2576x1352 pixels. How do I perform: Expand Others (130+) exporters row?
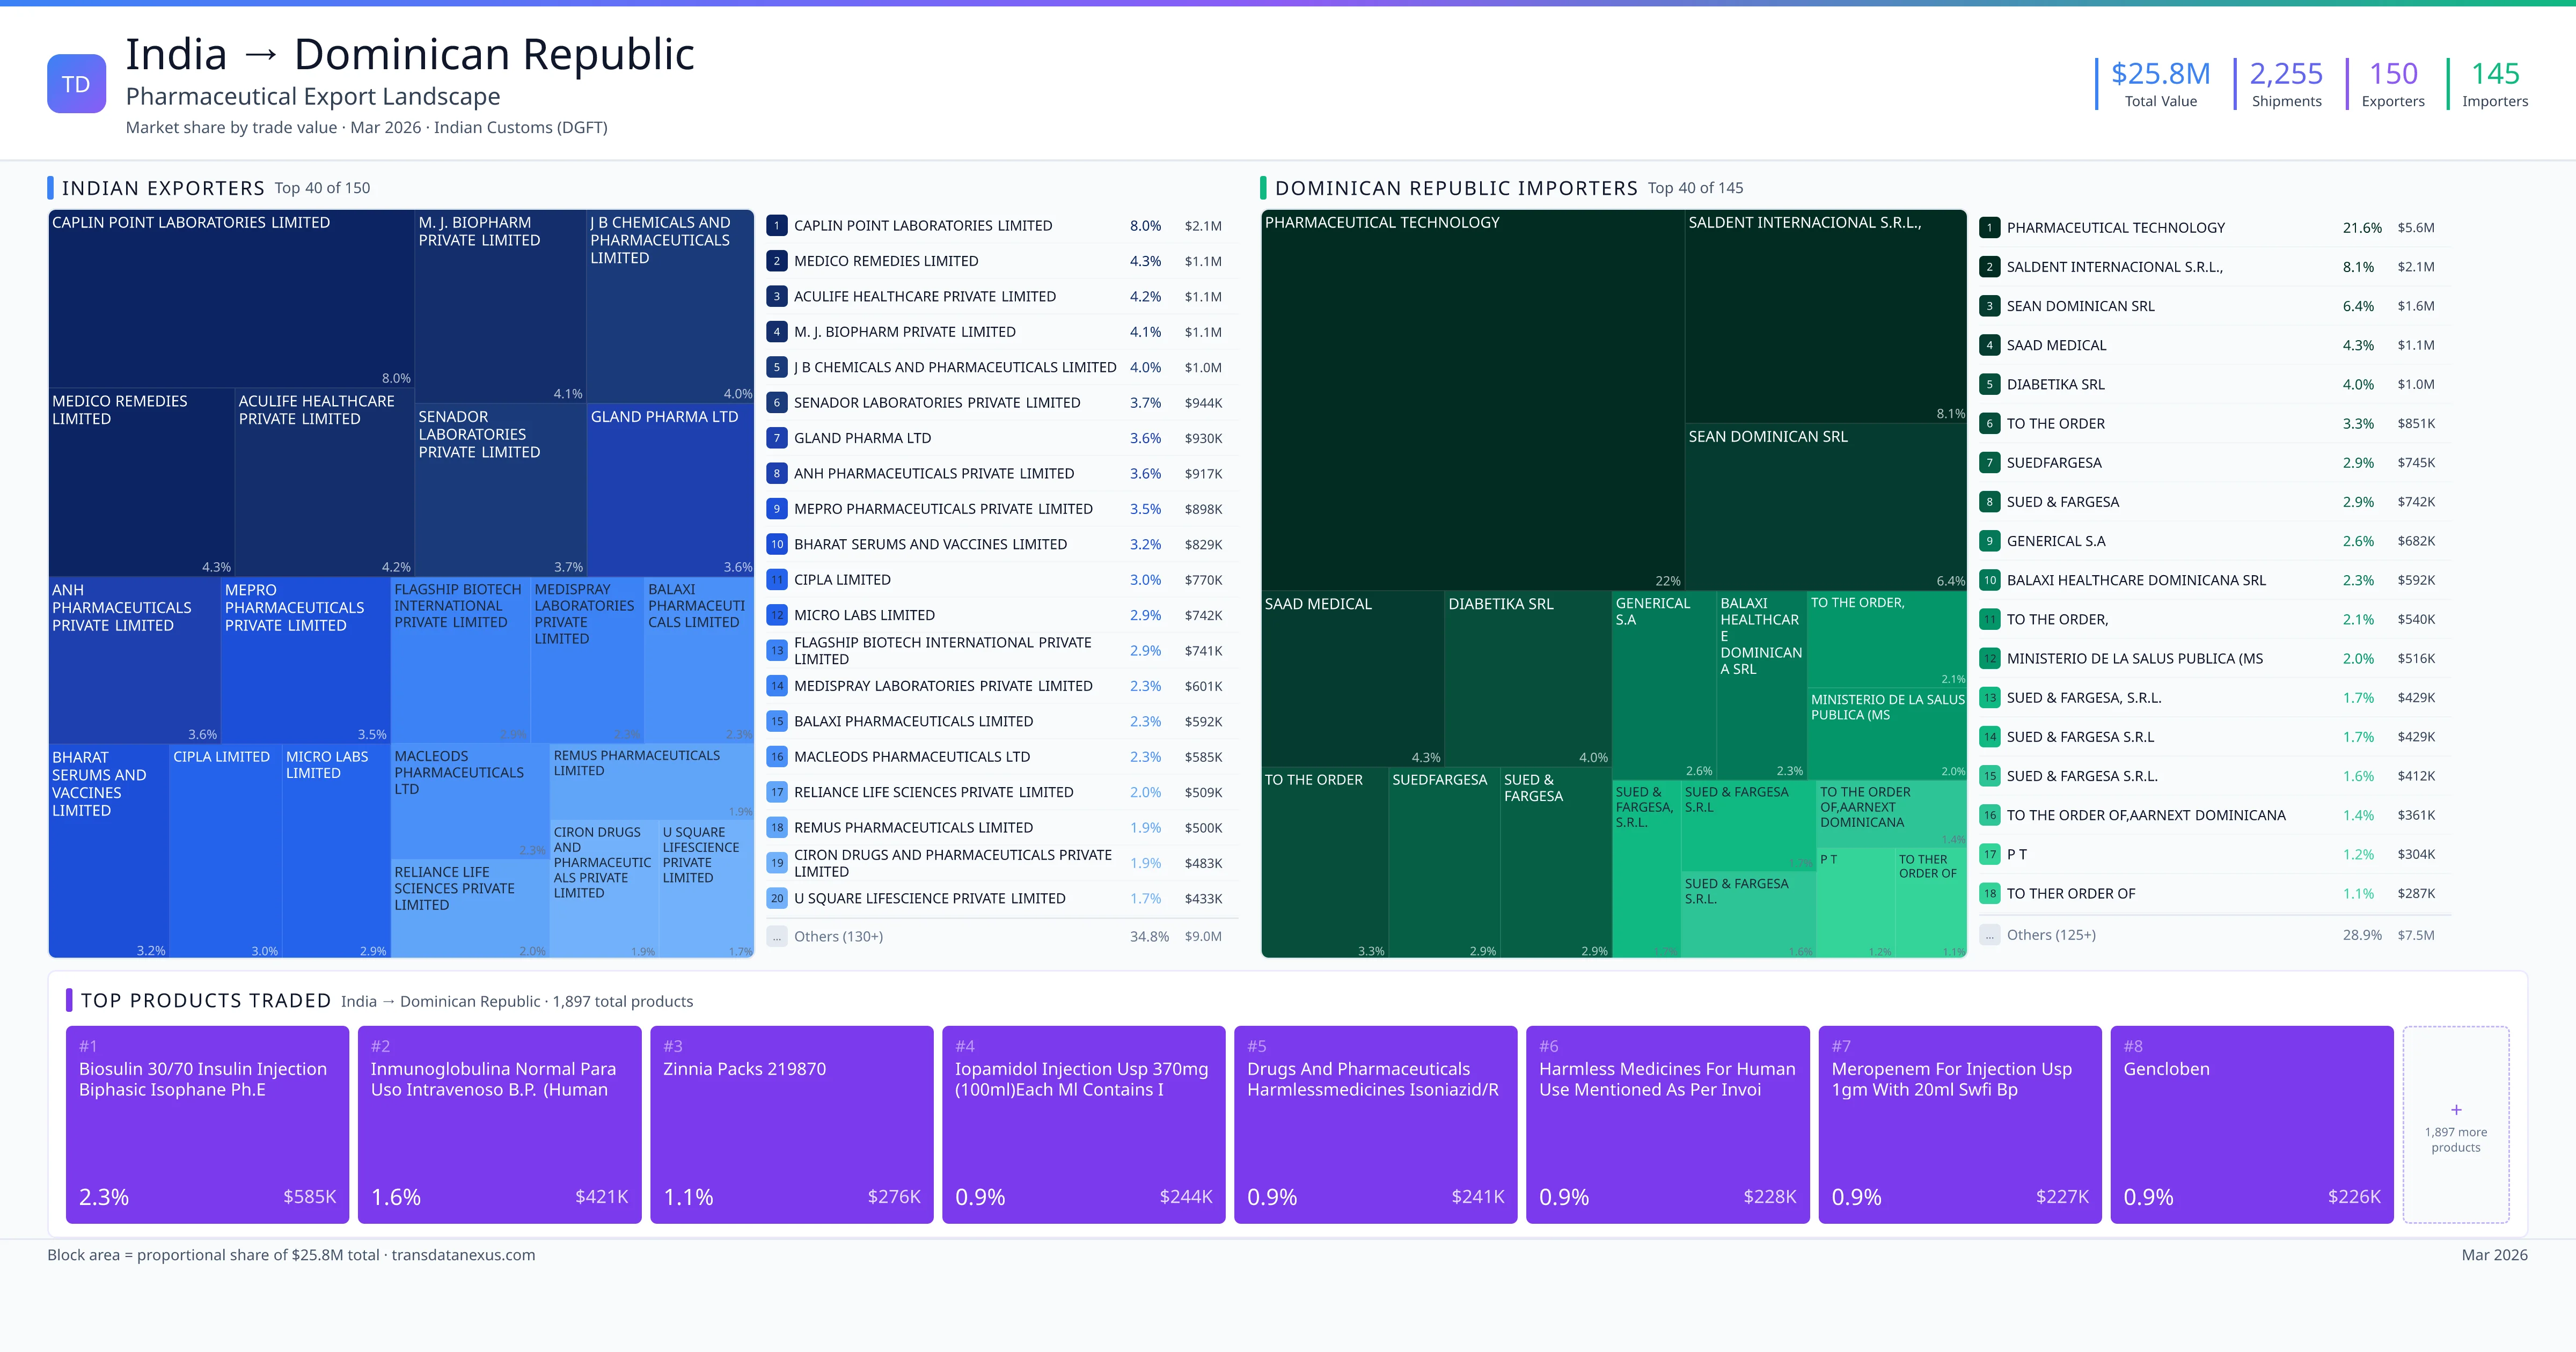(838, 936)
